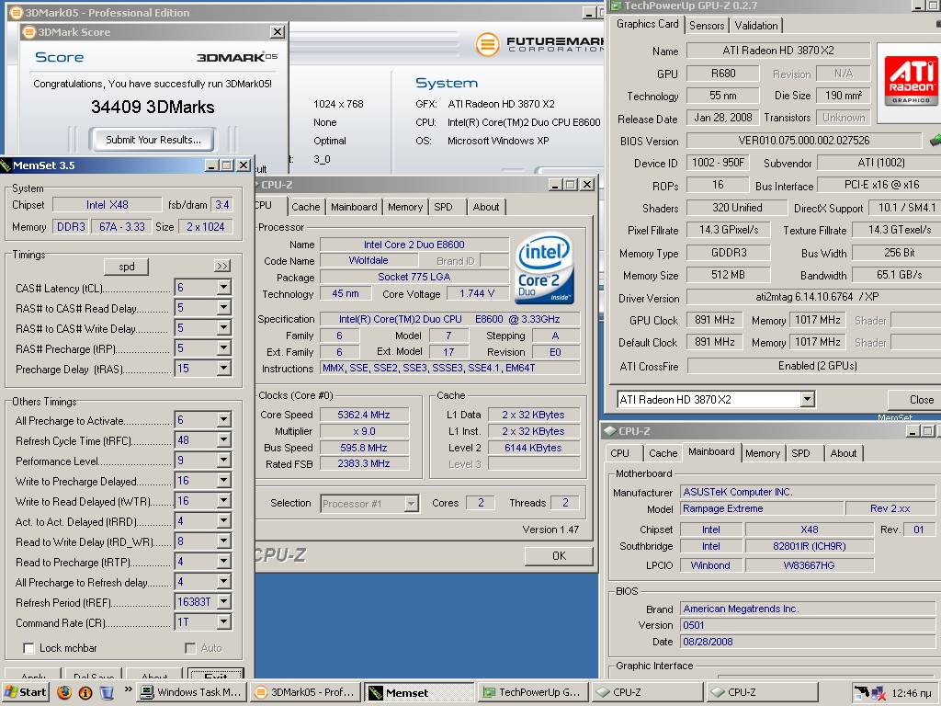Click the recycle bin quick launch icon
This screenshot has height=706, width=941.
click(x=107, y=692)
